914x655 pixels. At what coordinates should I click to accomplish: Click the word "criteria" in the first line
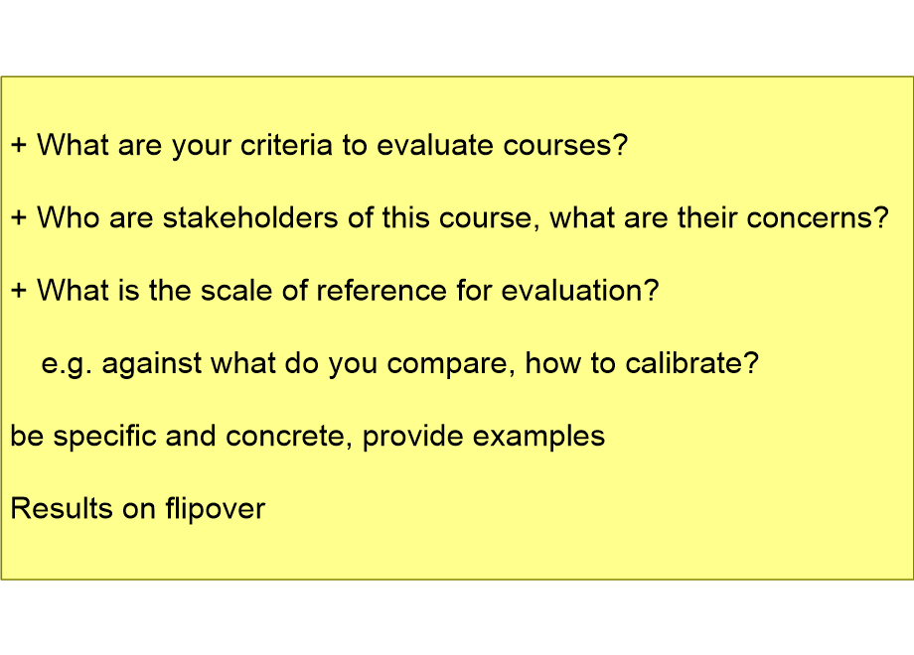pos(286,144)
